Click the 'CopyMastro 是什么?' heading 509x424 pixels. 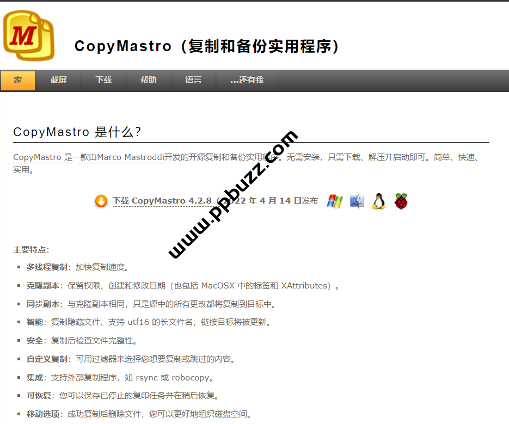click(77, 132)
